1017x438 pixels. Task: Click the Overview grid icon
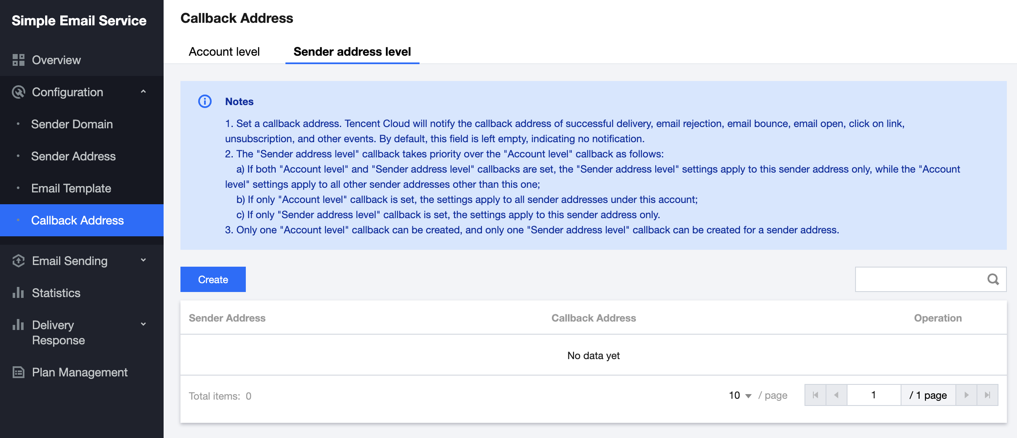pyautogui.click(x=19, y=60)
